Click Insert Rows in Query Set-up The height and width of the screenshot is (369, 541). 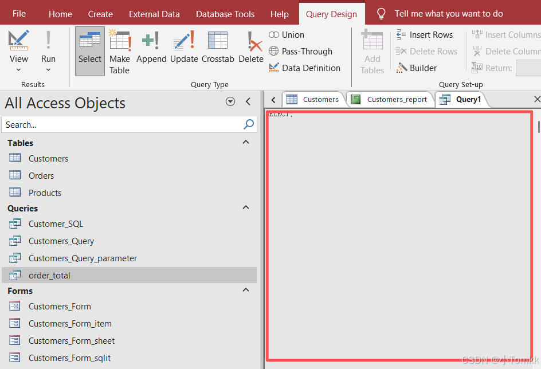(x=425, y=35)
